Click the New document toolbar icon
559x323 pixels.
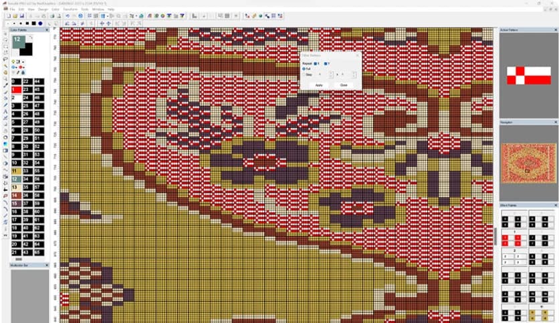tap(9, 15)
